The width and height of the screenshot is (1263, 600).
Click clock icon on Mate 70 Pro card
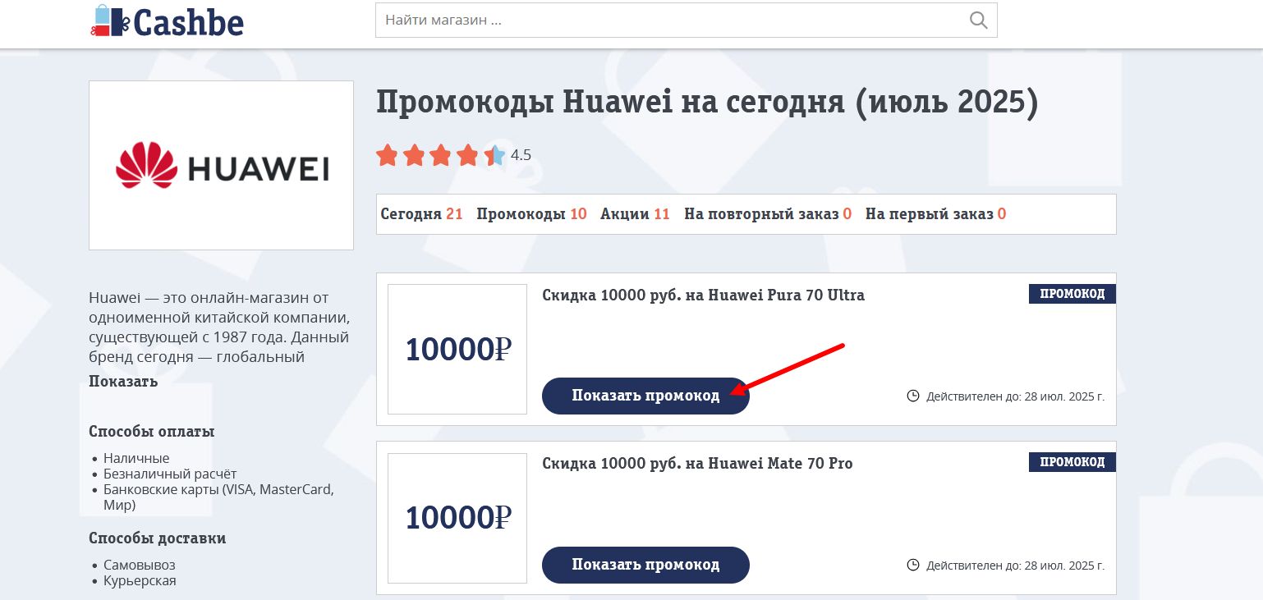click(x=913, y=565)
